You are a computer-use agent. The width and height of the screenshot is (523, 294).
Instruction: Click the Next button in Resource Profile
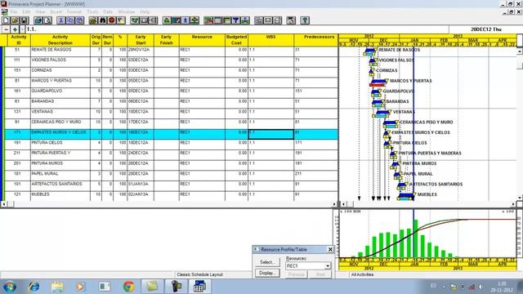click(x=320, y=274)
